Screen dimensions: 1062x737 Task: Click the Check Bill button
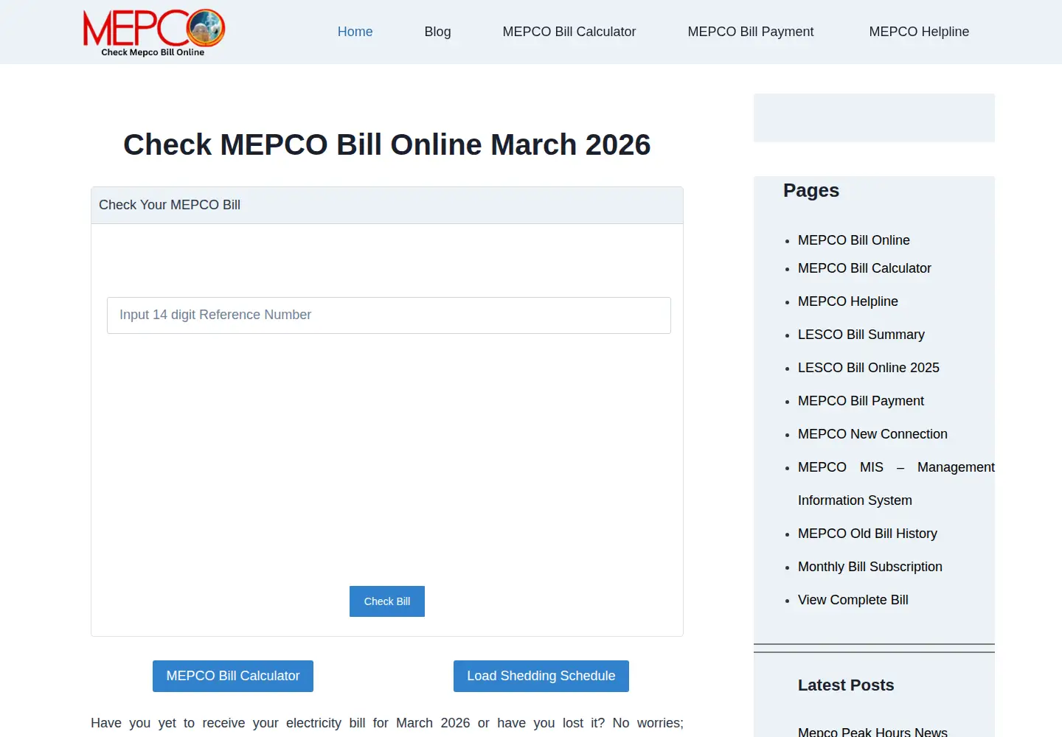click(x=387, y=601)
